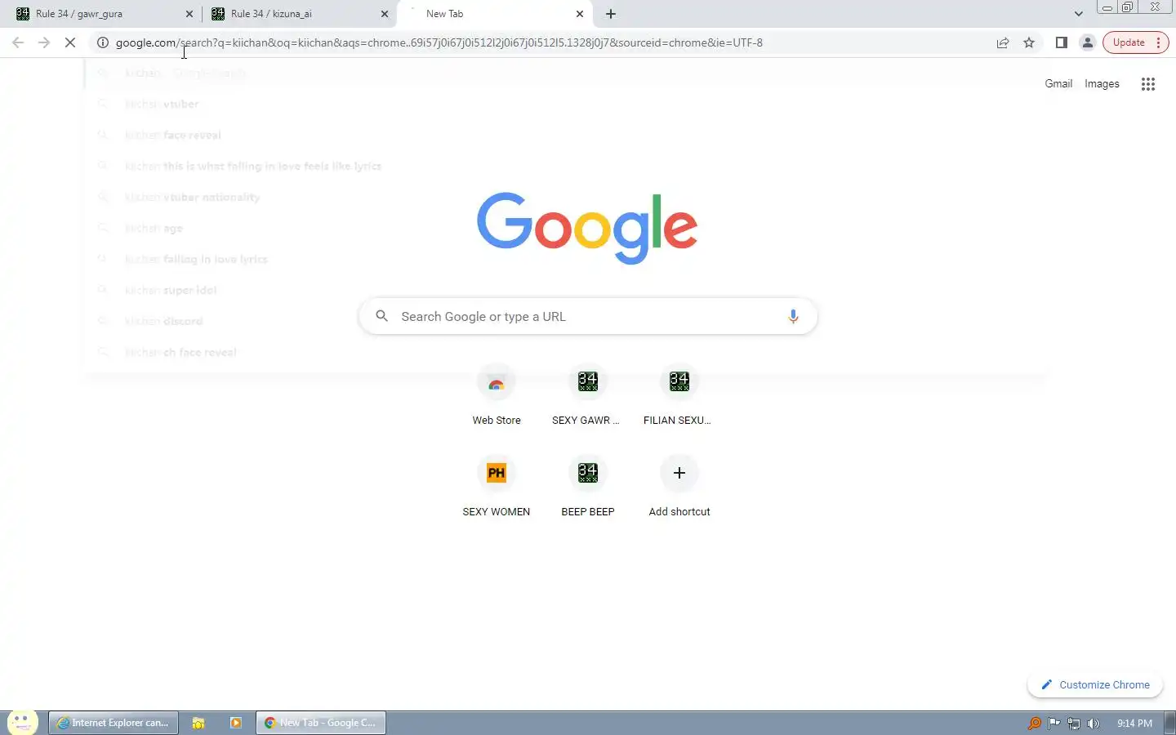1176x735 pixels.
Task: Add a new shortcut
Action: pos(679,488)
